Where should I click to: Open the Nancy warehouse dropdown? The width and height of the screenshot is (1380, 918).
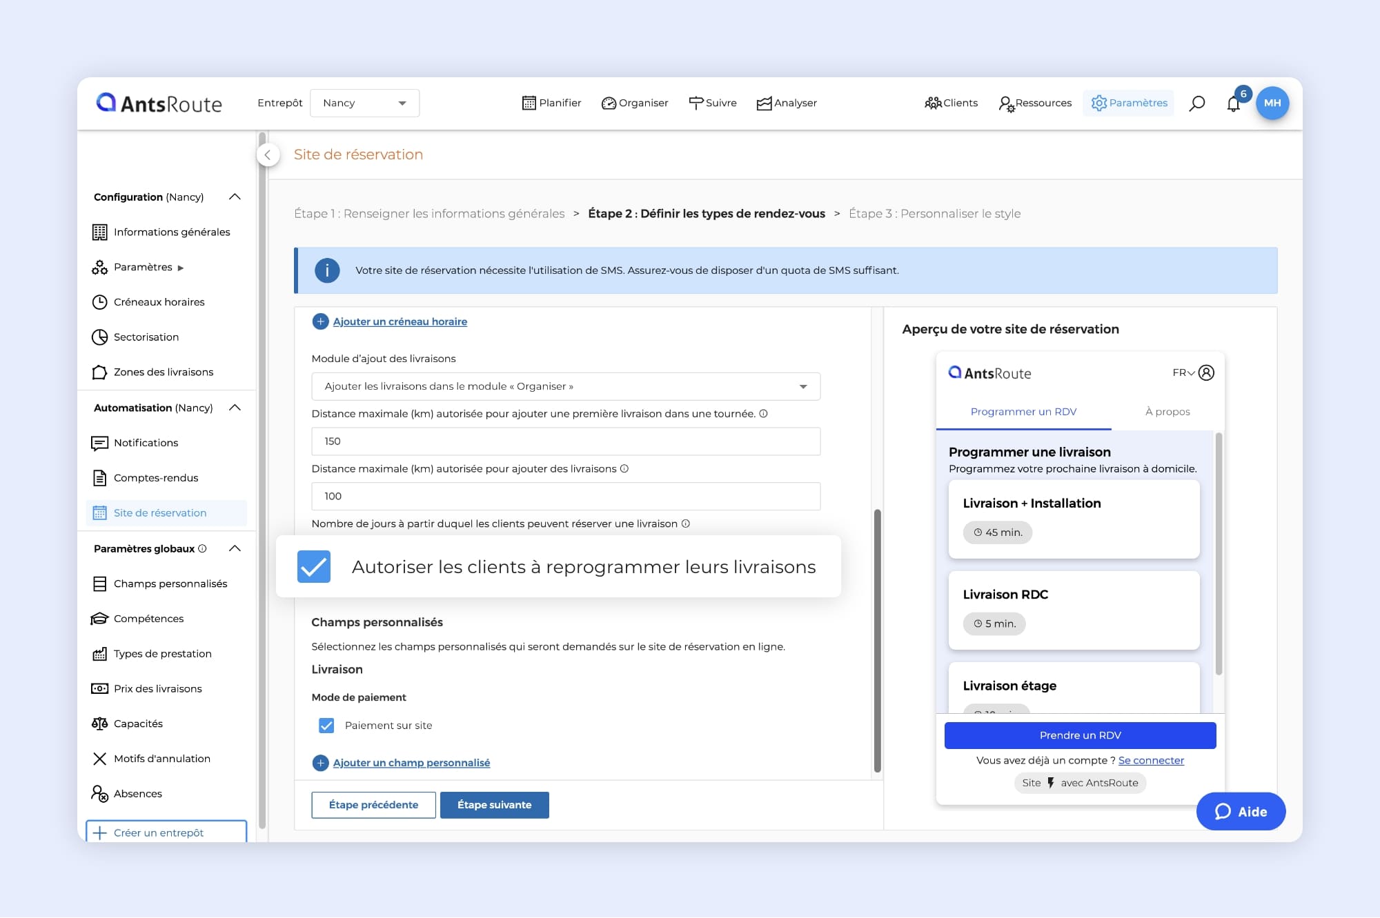[x=364, y=103]
